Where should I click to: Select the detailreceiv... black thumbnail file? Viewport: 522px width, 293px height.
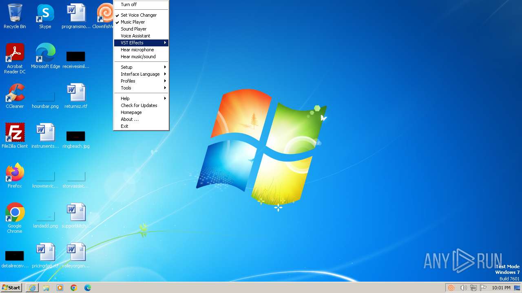point(15,259)
